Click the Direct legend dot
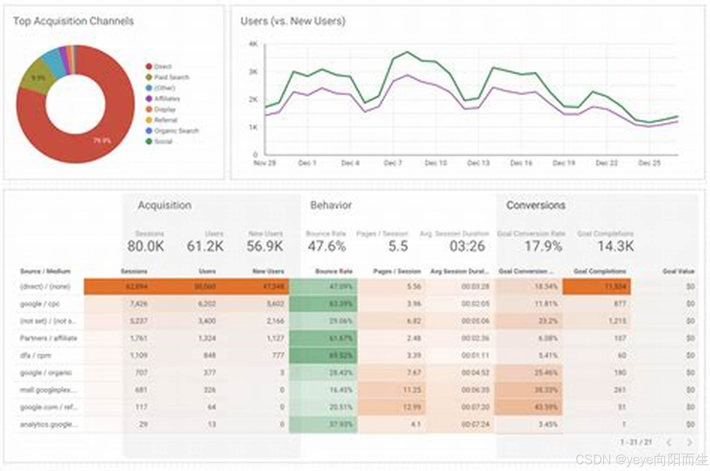Viewport: 710px width, 471px height. click(149, 66)
